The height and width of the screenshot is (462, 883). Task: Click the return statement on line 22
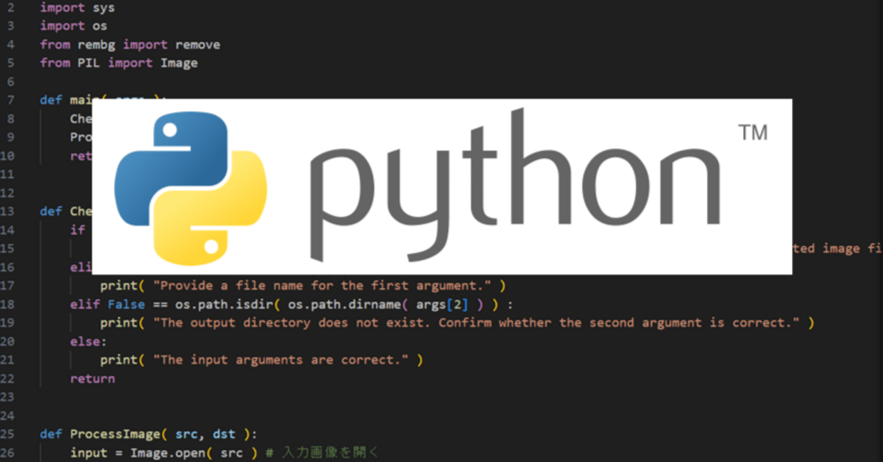pos(92,378)
